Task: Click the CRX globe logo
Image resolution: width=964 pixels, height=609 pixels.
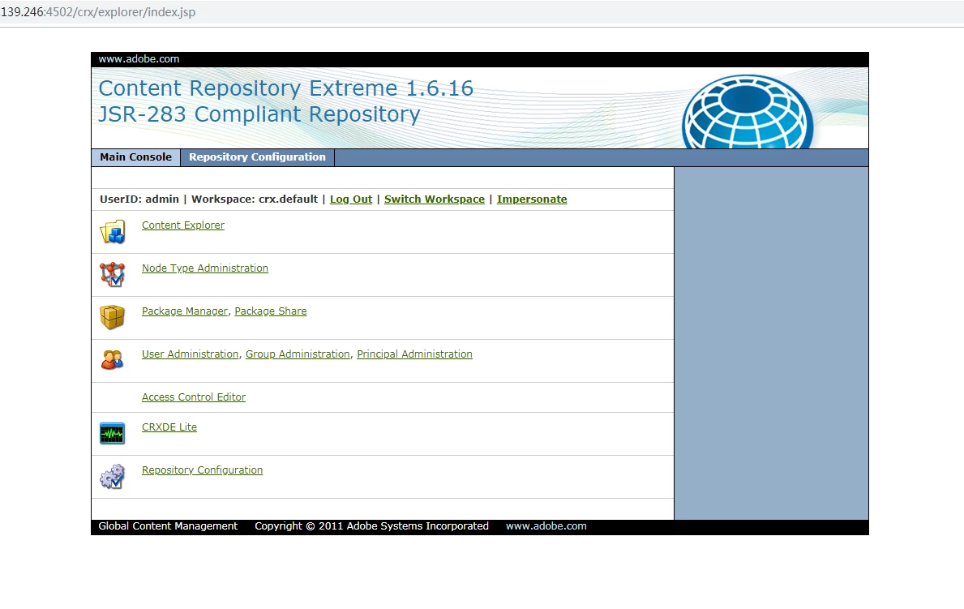Action: (x=748, y=112)
